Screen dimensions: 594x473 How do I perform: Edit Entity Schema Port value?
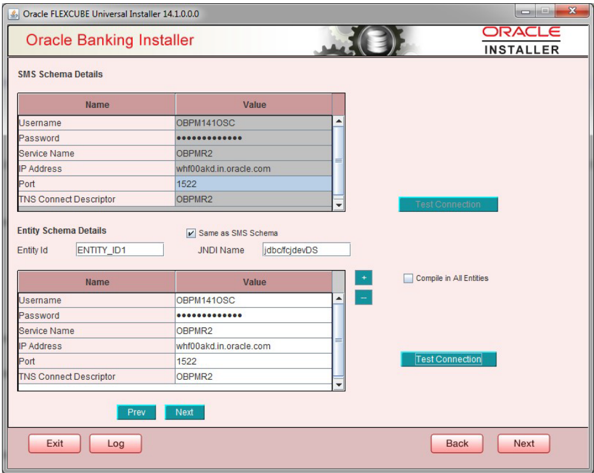pos(253,361)
